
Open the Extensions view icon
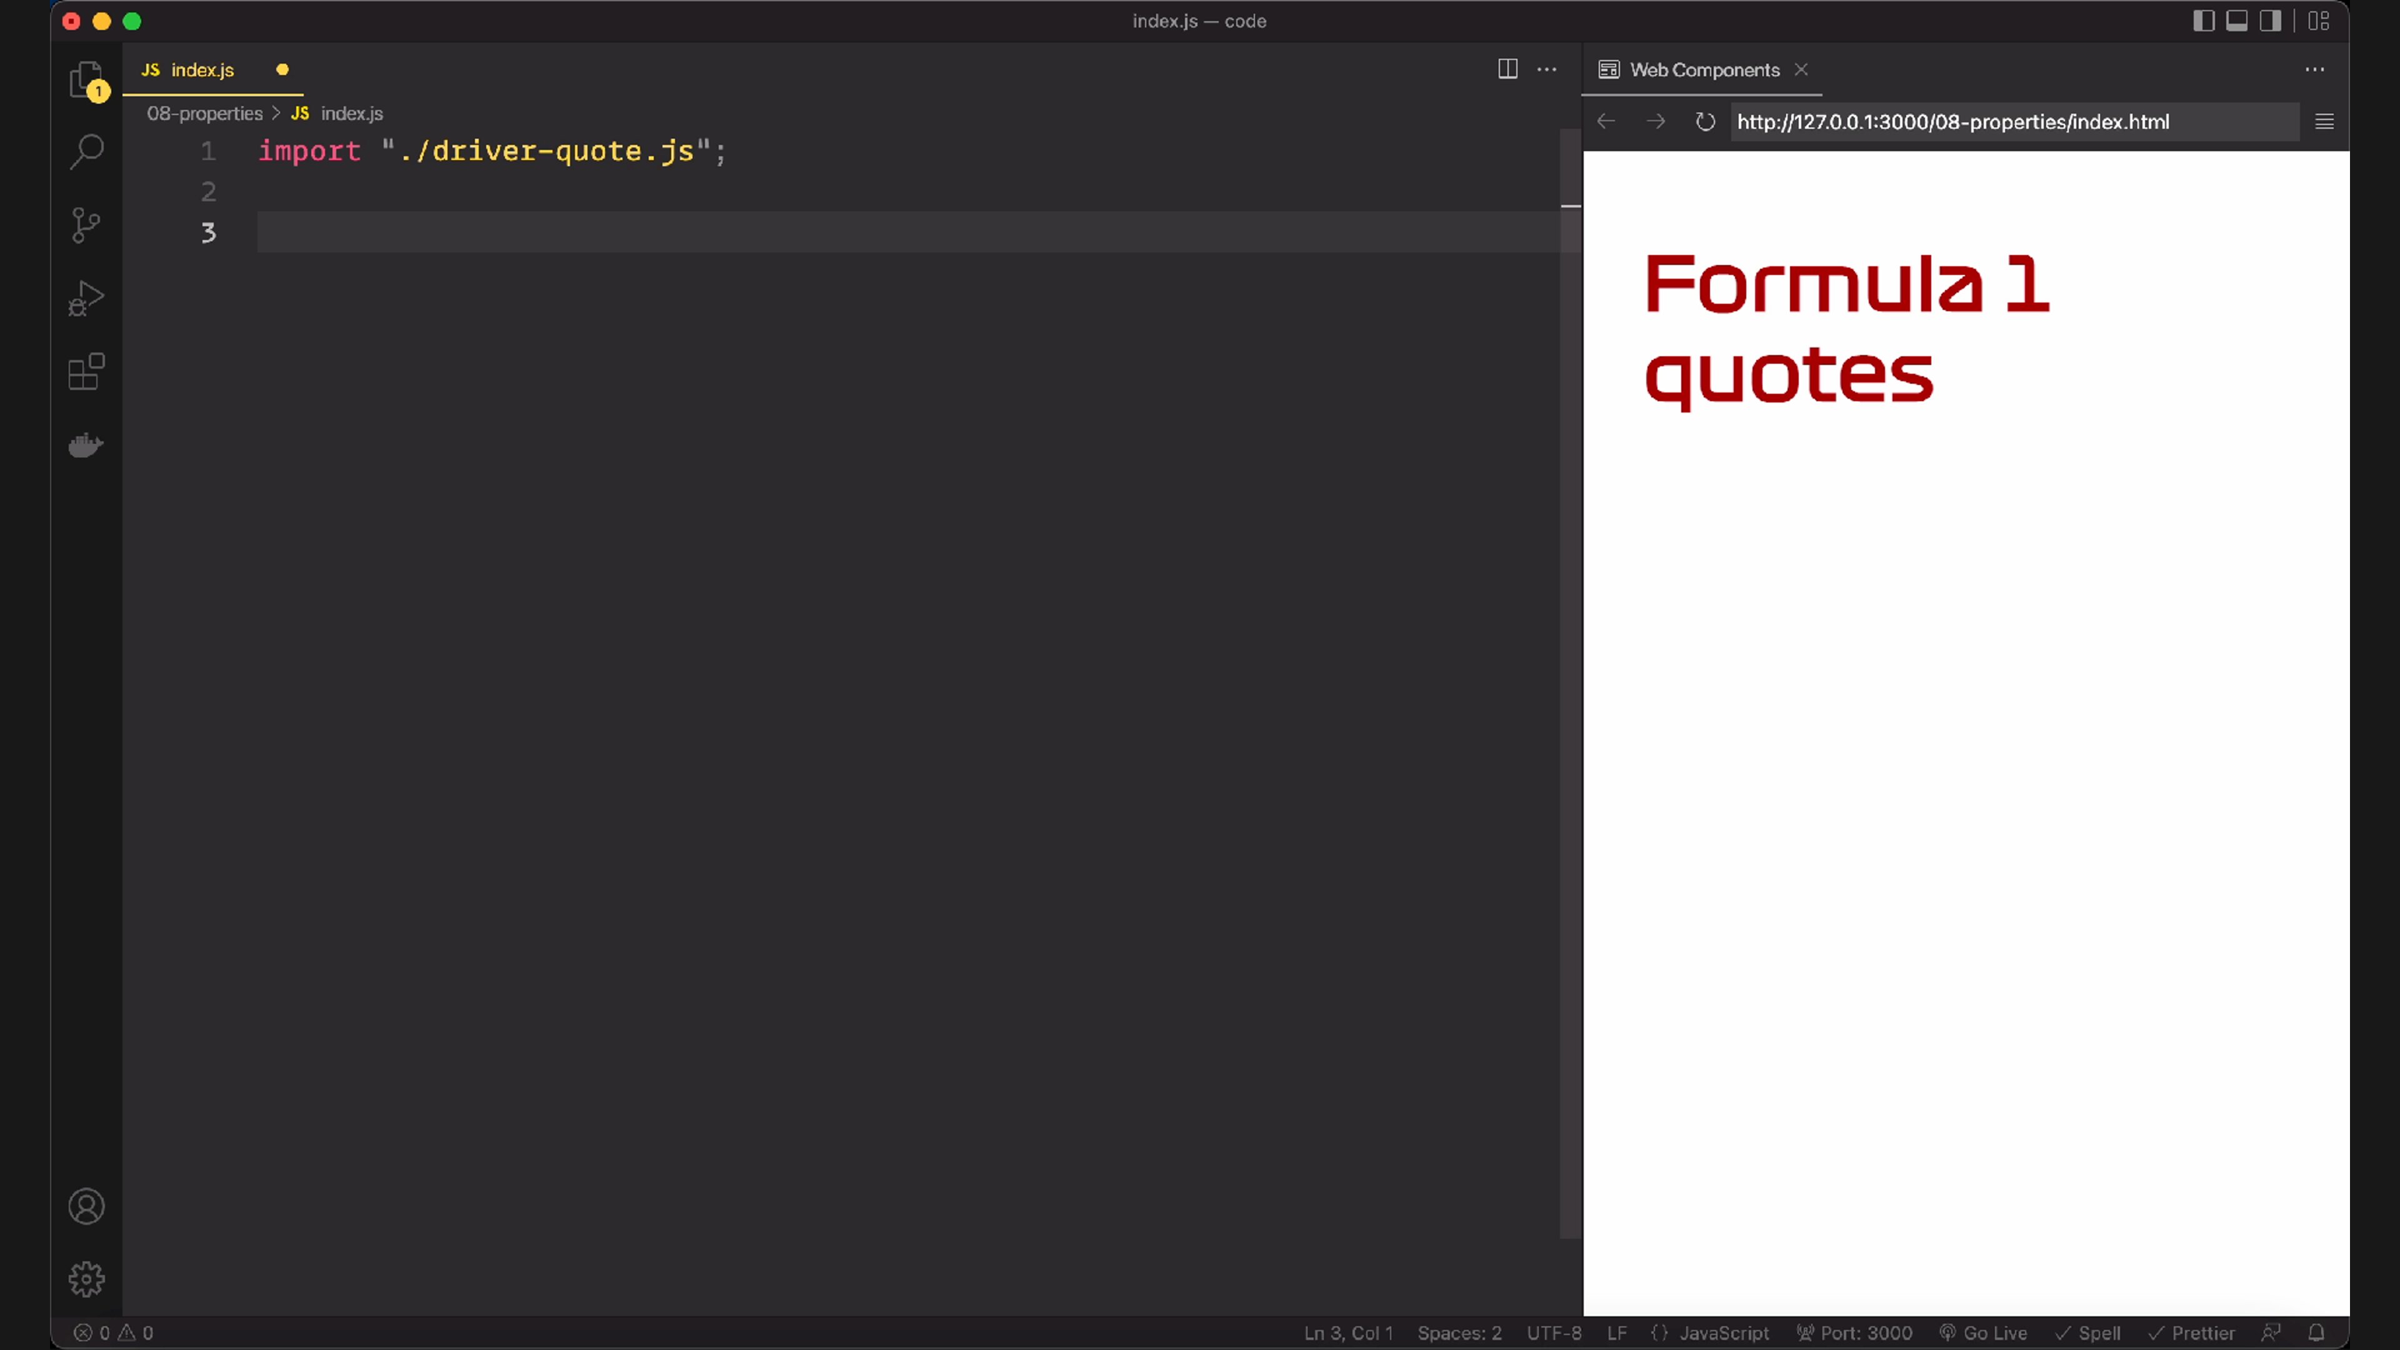[x=86, y=372]
